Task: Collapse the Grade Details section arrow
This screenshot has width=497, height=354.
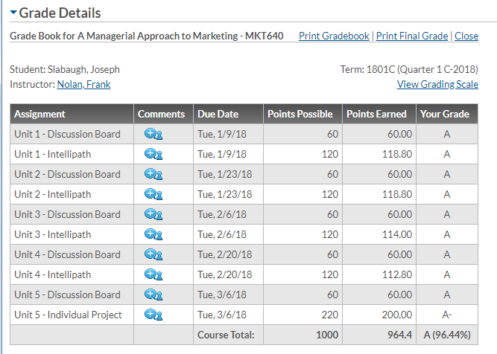Action: pos(13,13)
